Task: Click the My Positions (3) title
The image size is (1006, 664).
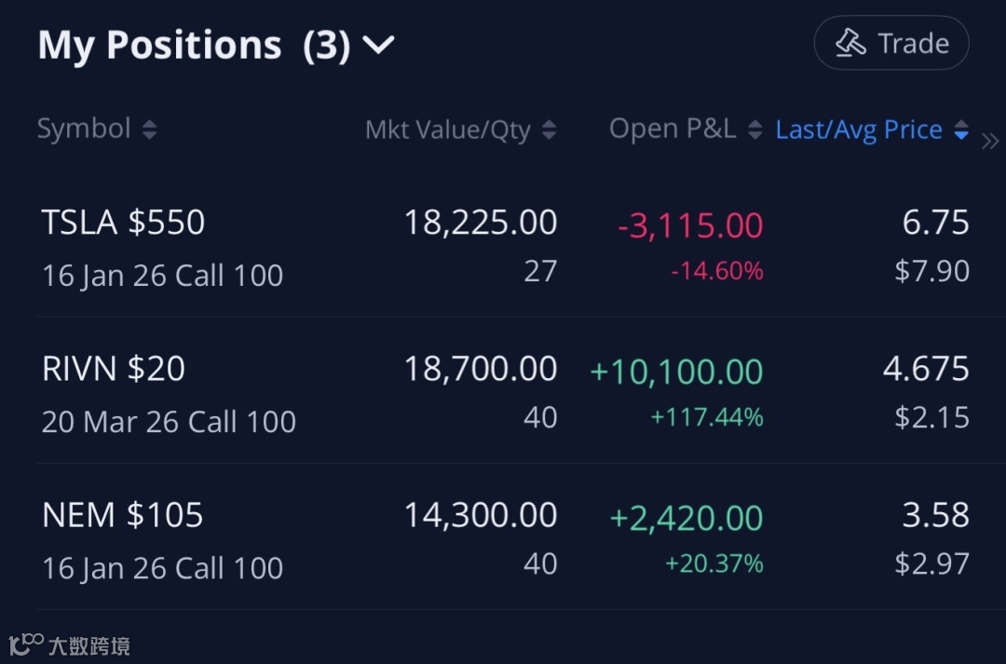Action: [x=194, y=45]
